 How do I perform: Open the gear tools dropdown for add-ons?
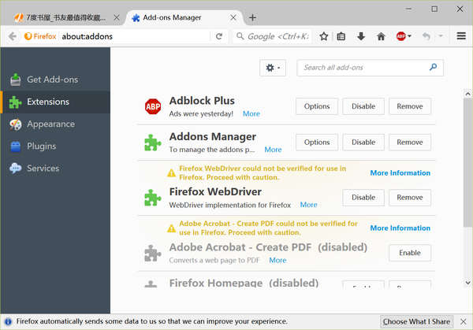(274, 68)
